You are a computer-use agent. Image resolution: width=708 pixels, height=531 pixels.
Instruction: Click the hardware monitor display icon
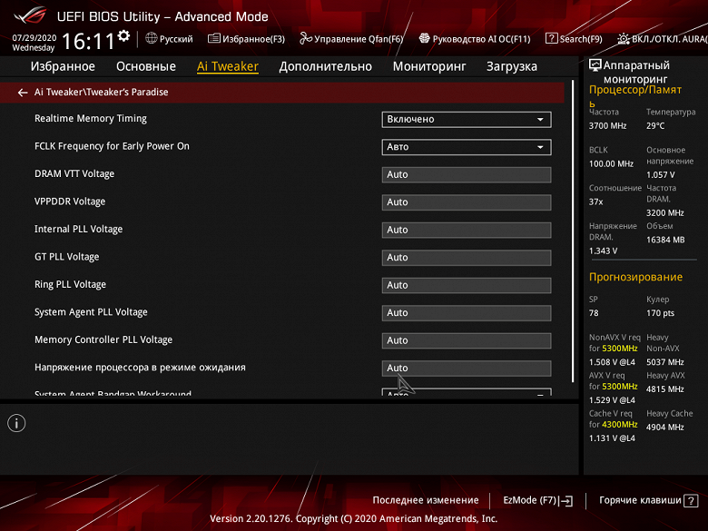pos(595,65)
